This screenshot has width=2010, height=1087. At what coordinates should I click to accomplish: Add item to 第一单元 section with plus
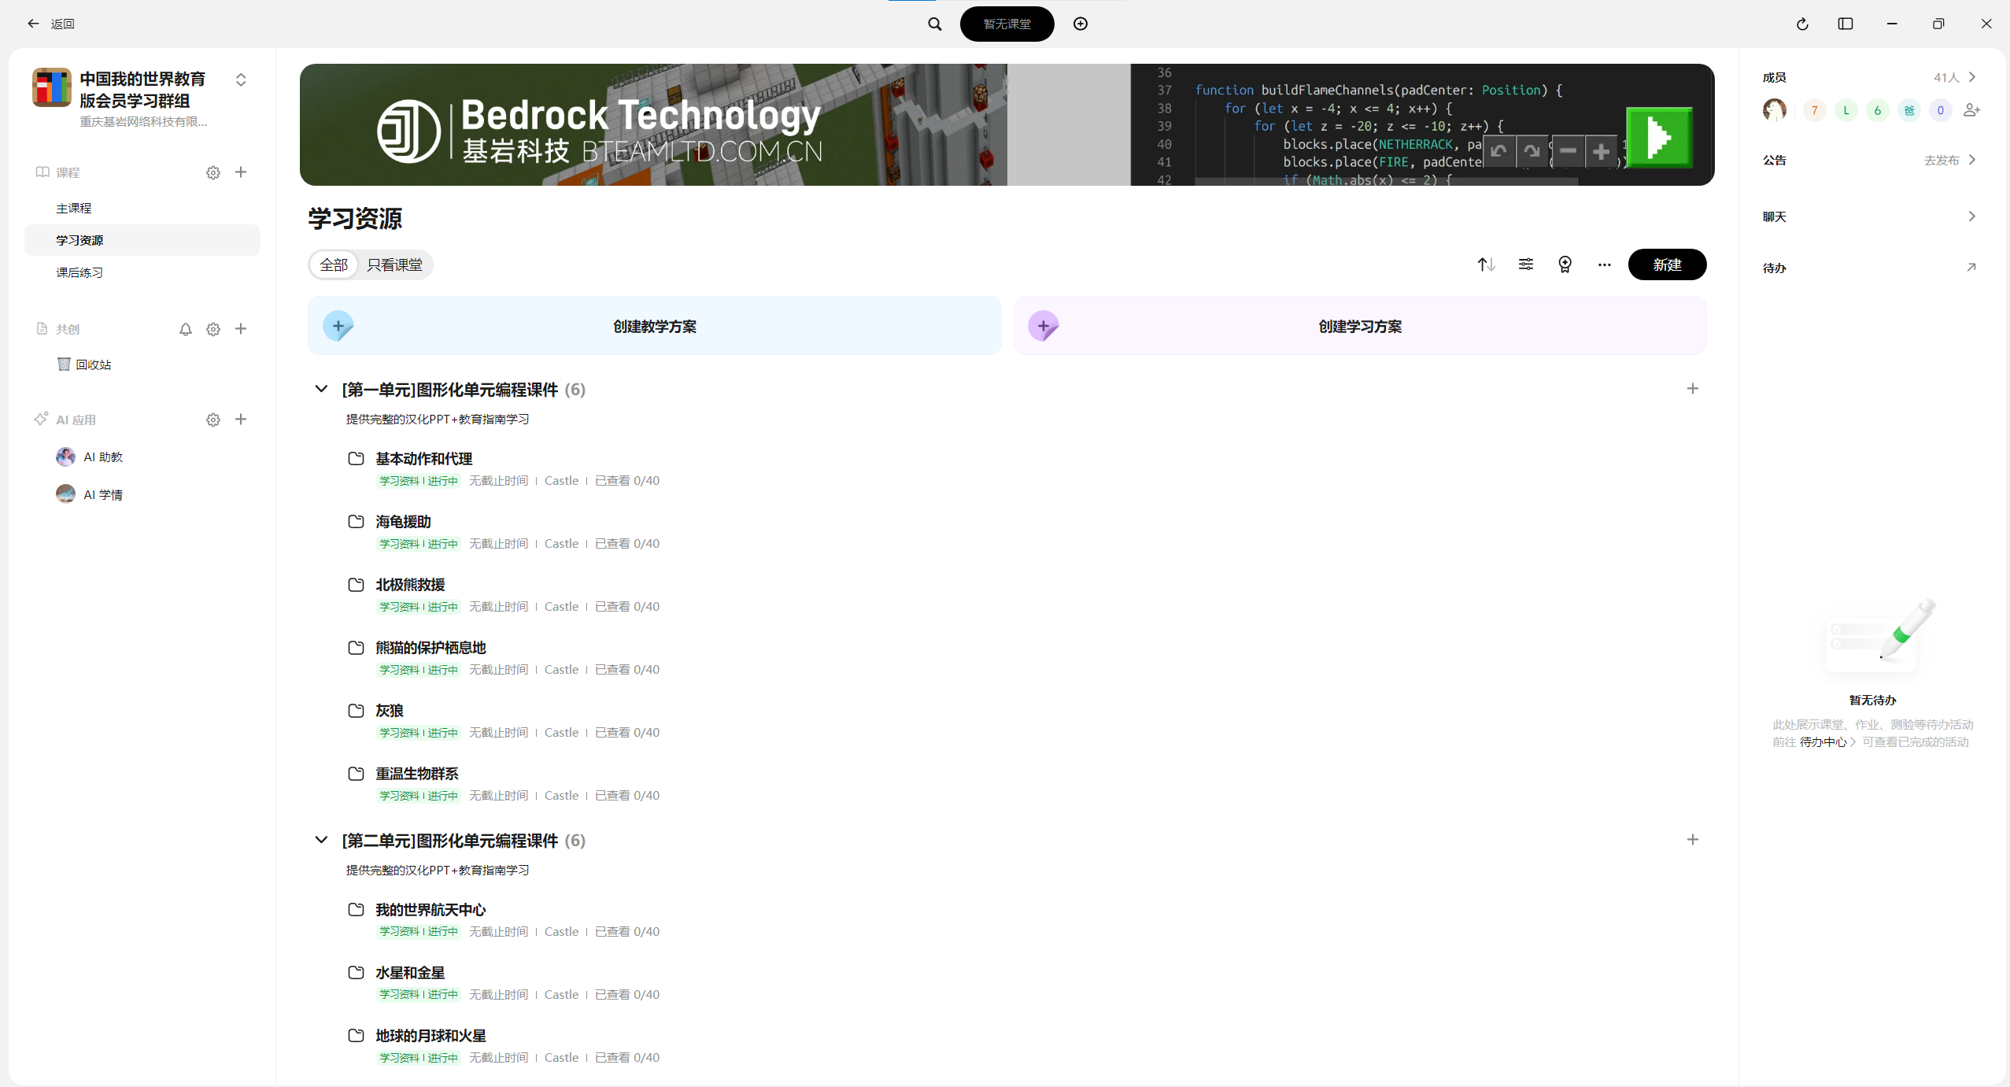coord(1692,389)
